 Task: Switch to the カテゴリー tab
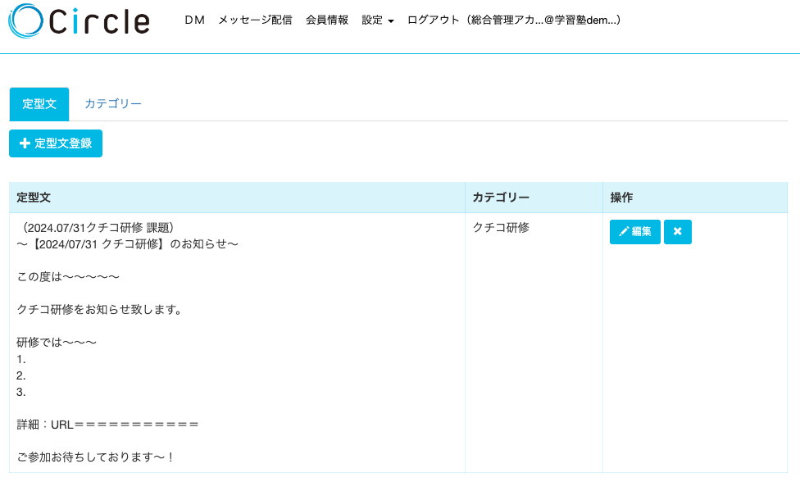coord(113,104)
